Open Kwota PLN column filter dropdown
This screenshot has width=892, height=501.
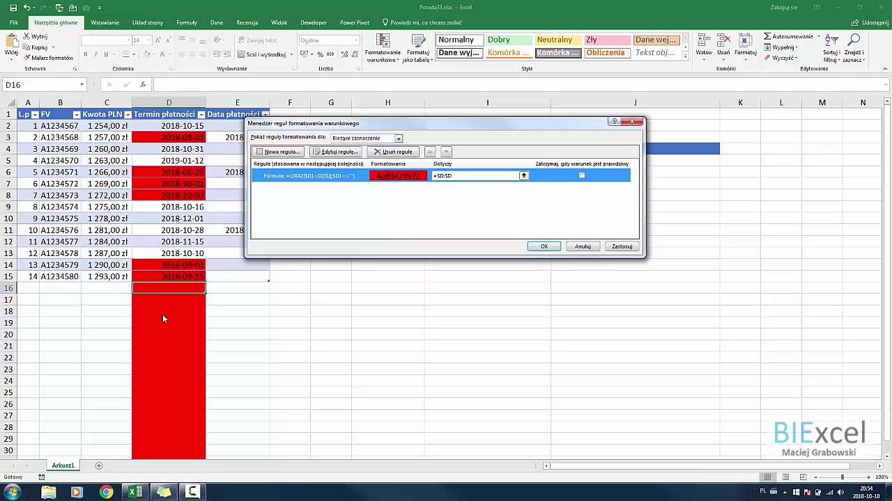coord(128,114)
